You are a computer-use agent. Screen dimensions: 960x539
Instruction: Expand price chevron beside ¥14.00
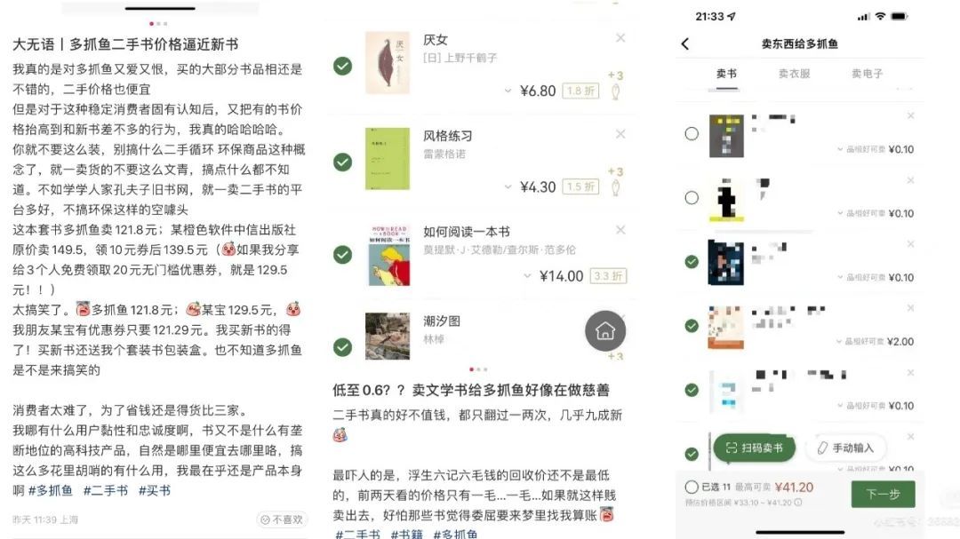[527, 276]
